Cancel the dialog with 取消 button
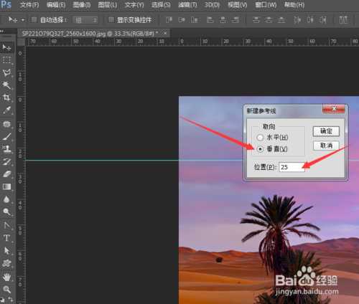 click(326, 146)
